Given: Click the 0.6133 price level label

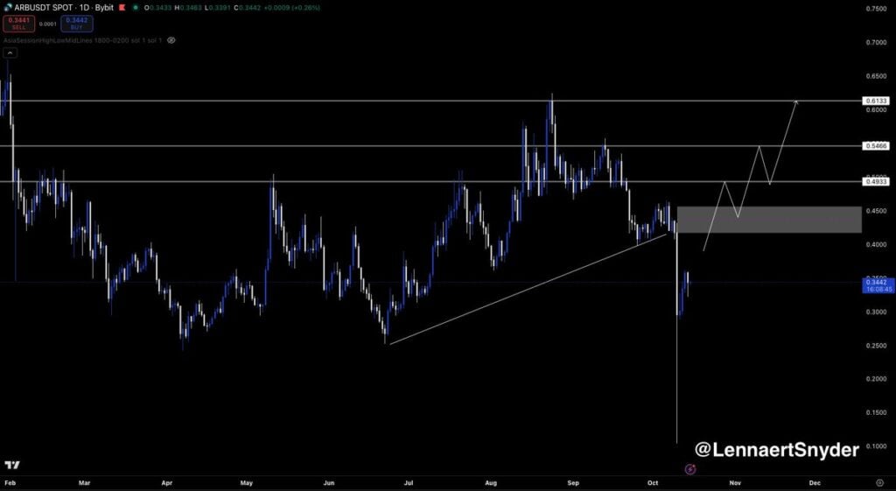Looking at the screenshot, I should pos(875,102).
